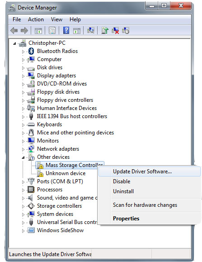Click the Sound, video and game speaker icon
Viewport: 202px width, 262px height.
pos(31,198)
